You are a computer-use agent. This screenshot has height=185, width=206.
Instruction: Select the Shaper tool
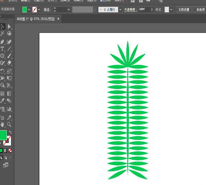click(2, 63)
